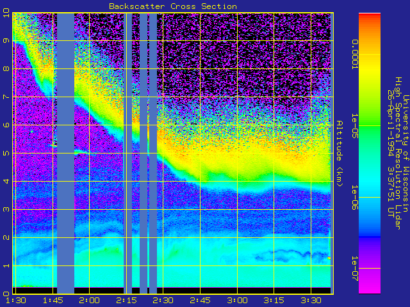Click the 3:00 time axis label
This screenshot has height=307, width=410.
pyautogui.click(x=237, y=301)
